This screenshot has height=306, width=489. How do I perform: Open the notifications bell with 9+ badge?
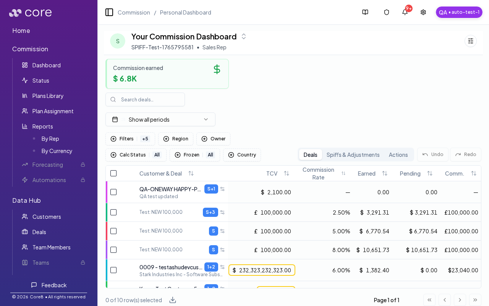click(x=405, y=12)
